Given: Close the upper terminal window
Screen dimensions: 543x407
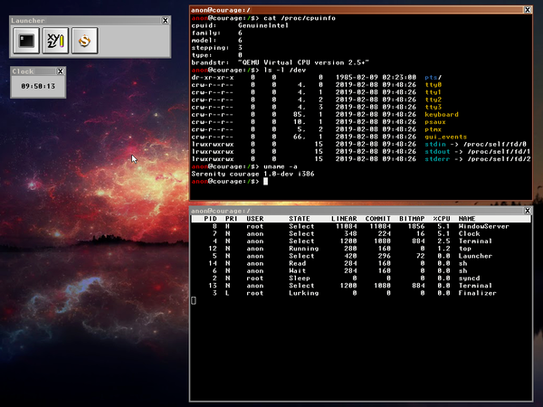Looking at the screenshot, I should tap(527, 10).
